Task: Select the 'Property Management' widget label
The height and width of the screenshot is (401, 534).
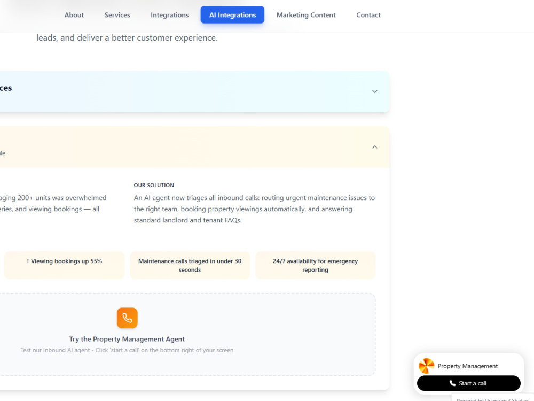Action: coord(468,366)
